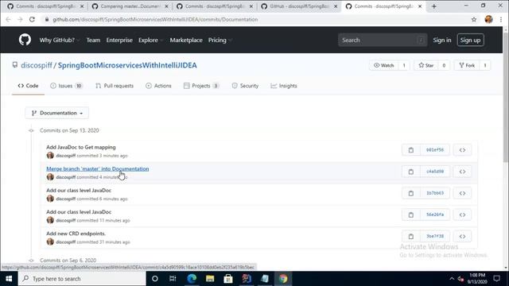The width and height of the screenshot is (509, 286).
Task: Click the Star button
Action: click(x=426, y=65)
